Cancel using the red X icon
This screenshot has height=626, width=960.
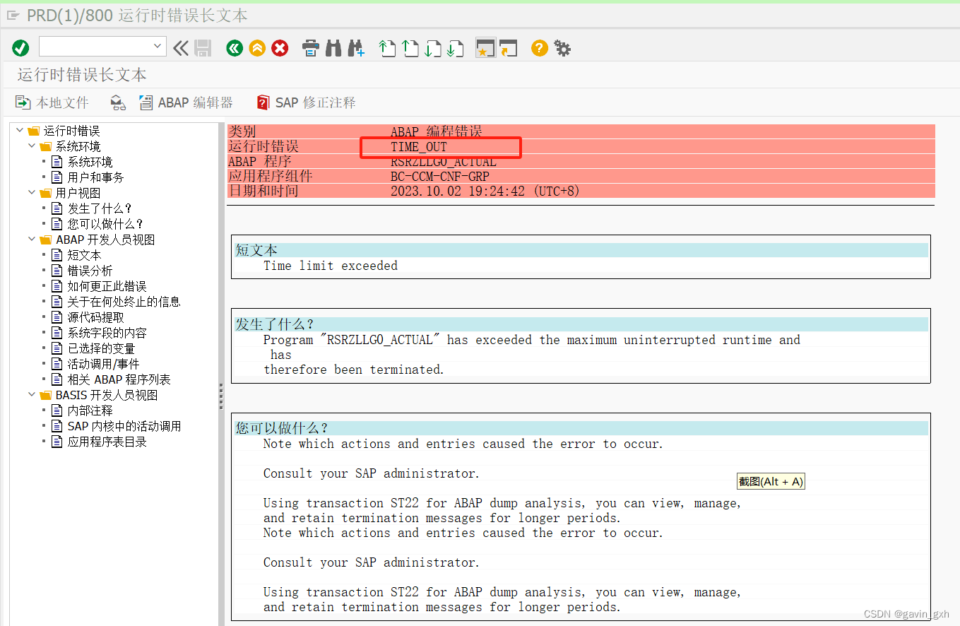(280, 48)
